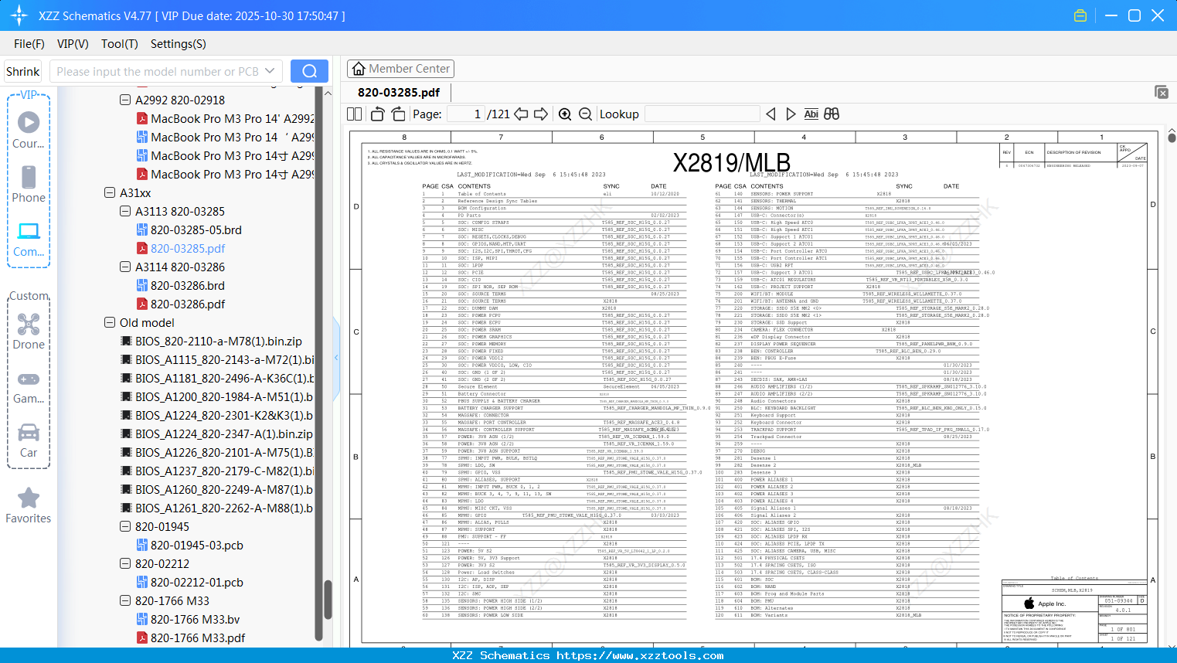Select the BIOS_A1237_820-2179-C-M82 file

tap(217, 471)
